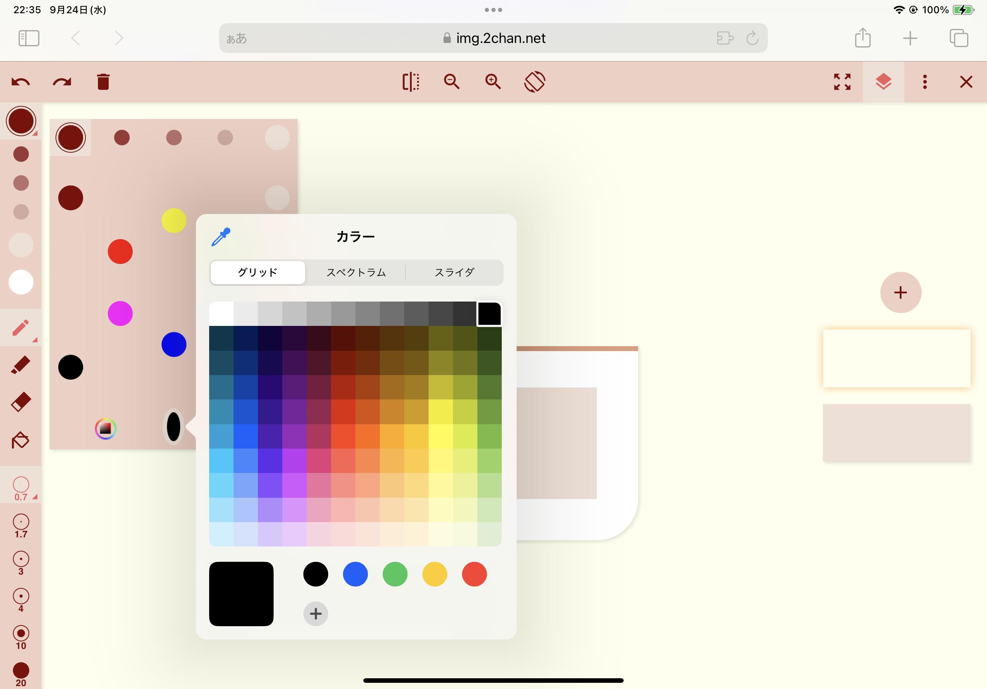Screen dimensions: 987x689
Task: Select the eyedropper tool in color picker
Action: click(x=221, y=237)
